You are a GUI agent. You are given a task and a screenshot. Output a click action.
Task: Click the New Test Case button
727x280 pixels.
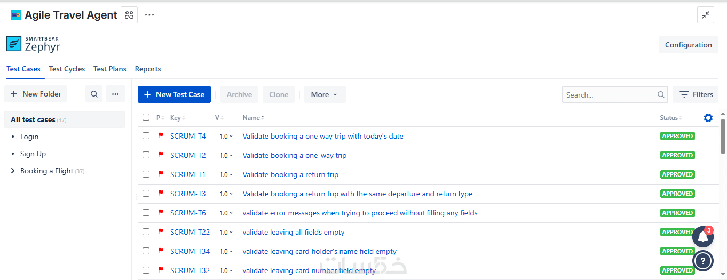(174, 94)
